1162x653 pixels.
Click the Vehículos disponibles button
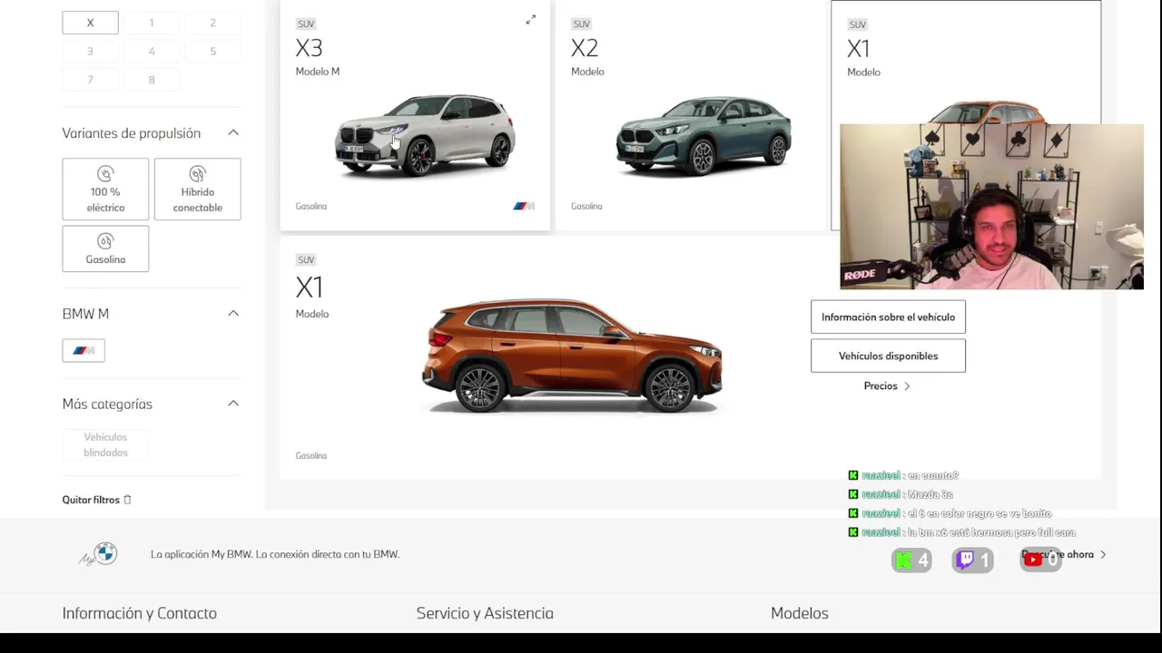pyautogui.click(x=888, y=356)
